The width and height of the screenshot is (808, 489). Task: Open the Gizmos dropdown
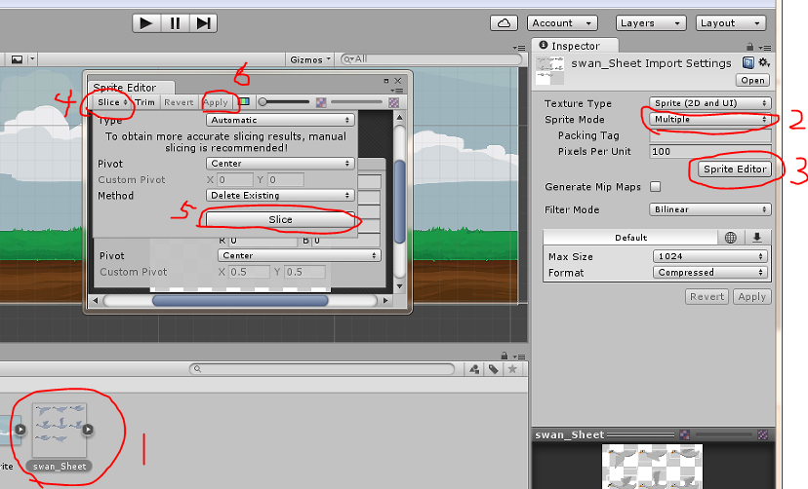pos(309,59)
